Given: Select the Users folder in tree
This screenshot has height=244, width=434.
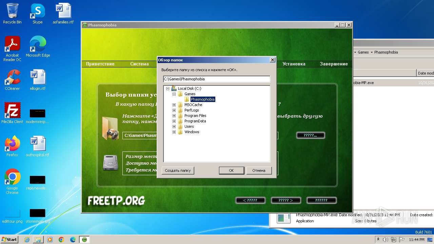Looking at the screenshot, I should point(189,126).
